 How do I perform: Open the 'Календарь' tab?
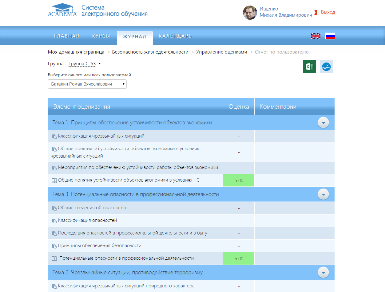175,36
